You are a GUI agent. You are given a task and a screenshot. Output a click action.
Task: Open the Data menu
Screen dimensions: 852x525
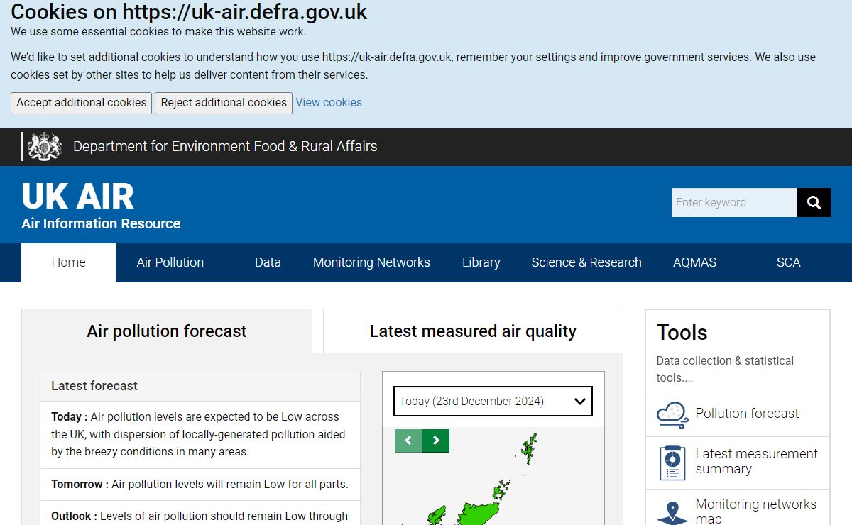268,262
